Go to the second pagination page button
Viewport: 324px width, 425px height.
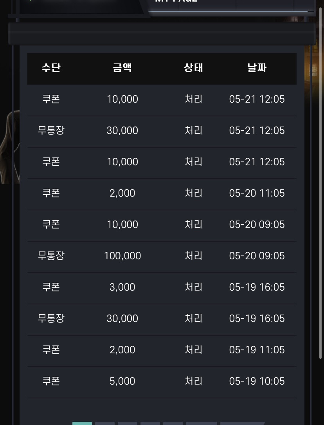point(105,423)
